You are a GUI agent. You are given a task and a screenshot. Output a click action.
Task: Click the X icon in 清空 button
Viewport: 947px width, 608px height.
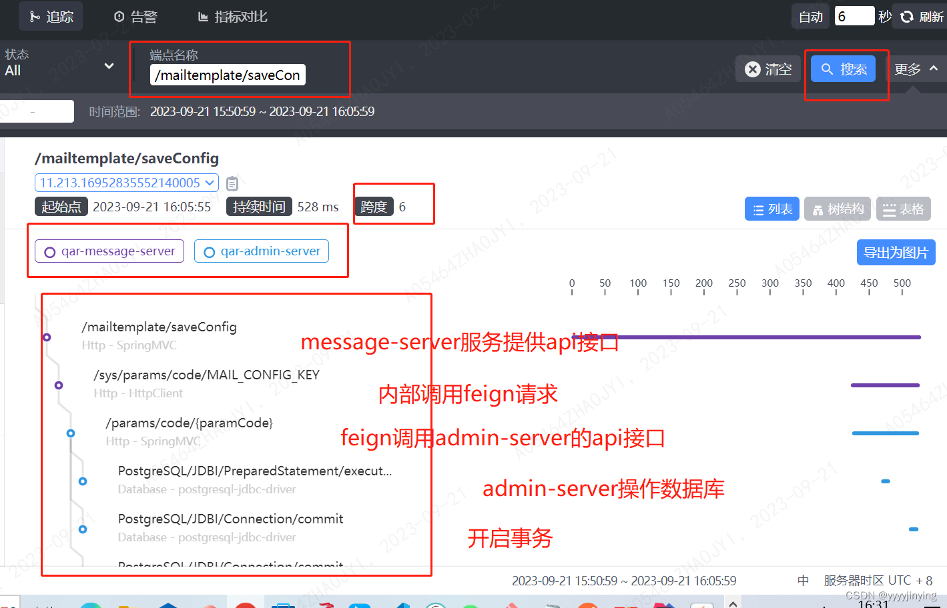pos(752,69)
